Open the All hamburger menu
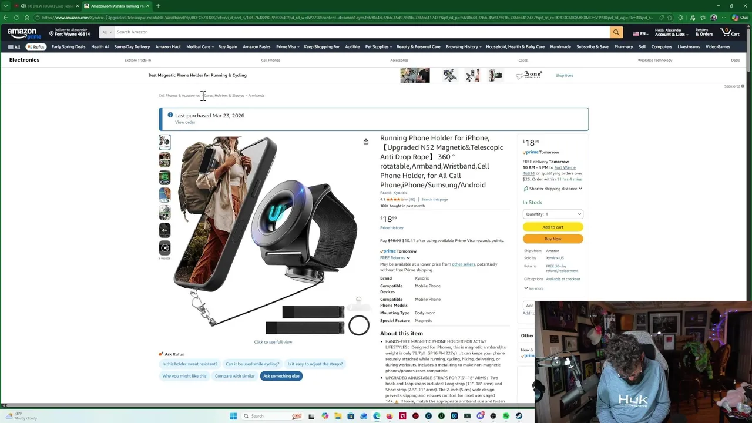752x423 pixels. click(14, 47)
